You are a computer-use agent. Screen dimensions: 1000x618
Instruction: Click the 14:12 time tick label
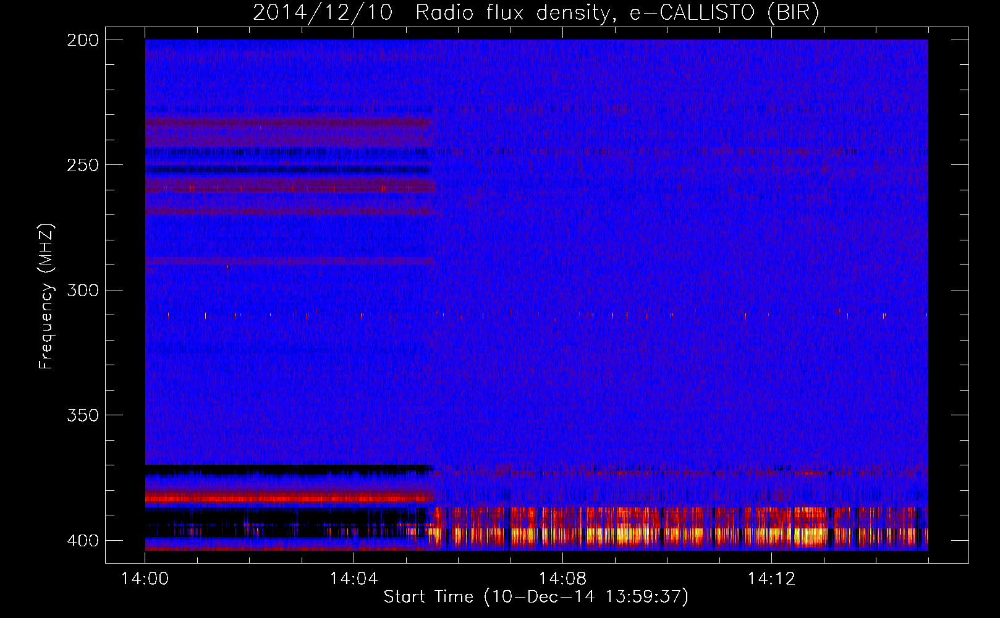coord(771,579)
